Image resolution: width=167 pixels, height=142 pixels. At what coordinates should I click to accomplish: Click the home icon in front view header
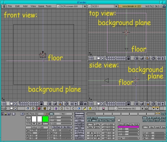click(x=15, y=104)
